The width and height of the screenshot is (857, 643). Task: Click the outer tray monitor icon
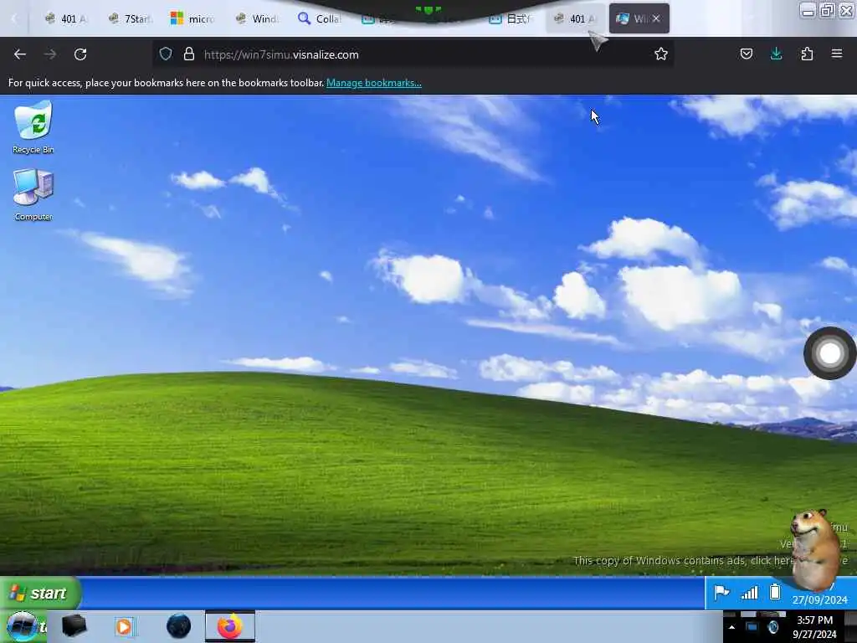(x=752, y=627)
